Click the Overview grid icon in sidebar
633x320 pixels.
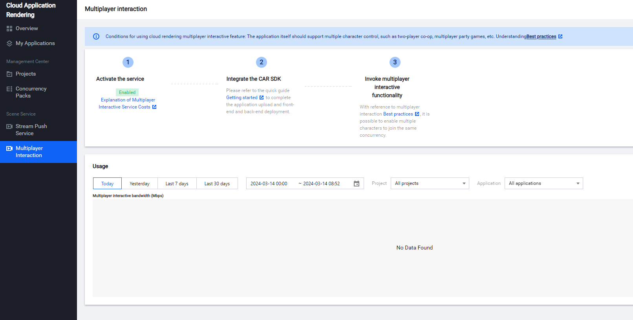pyautogui.click(x=9, y=29)
